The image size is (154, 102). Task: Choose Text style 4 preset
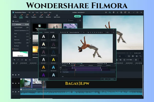pyautogui.click(x=53, y=45)
